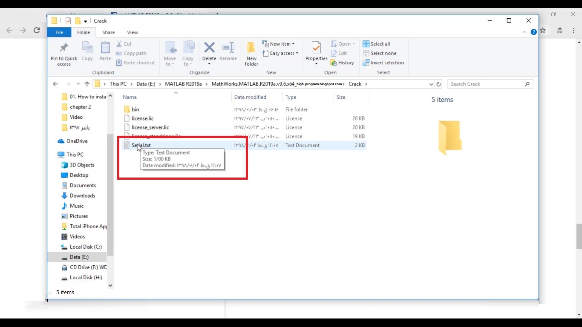Open the Share ribbon tab

pyautogui.click(x=108, y=32)
